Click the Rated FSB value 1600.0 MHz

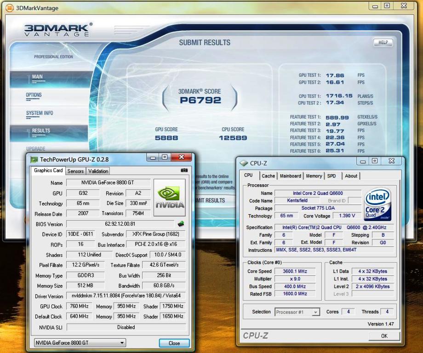point(295,294)
